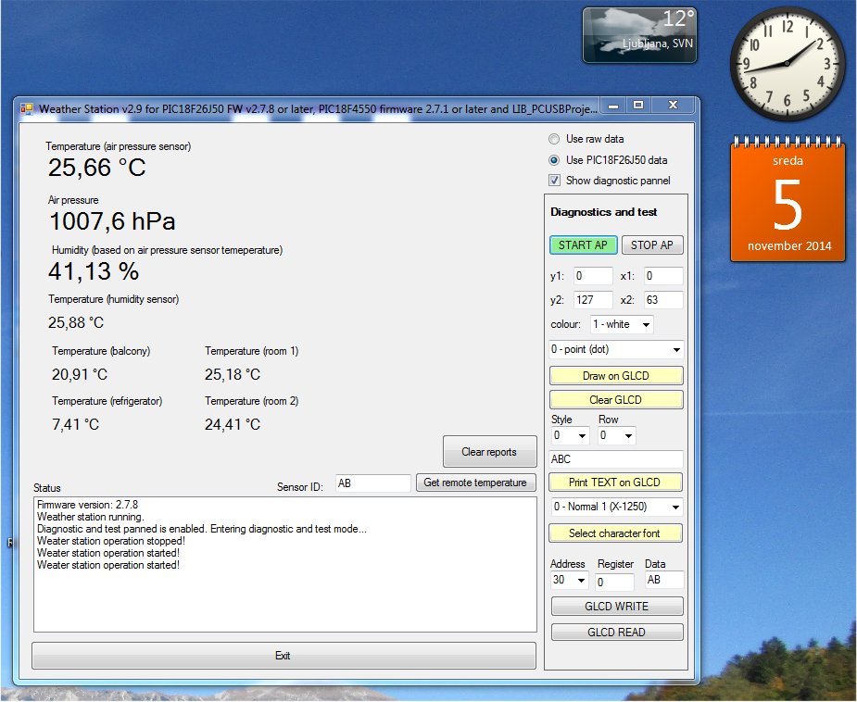Uncheck Show diagnostic pannel checkbox
Screen dimensions: 857x702
click(555, 181)
